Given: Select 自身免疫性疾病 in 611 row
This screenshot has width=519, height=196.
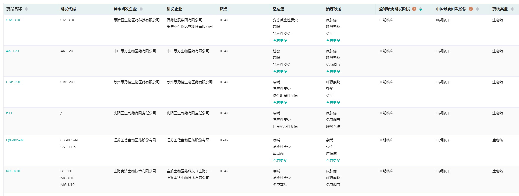Looking at the screenshot, I should coord(285,127).
